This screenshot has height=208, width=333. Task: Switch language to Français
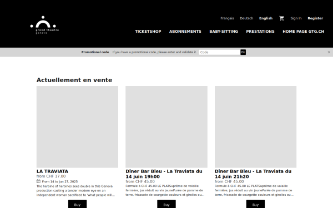pyautogui.click(x=227, y=18)
